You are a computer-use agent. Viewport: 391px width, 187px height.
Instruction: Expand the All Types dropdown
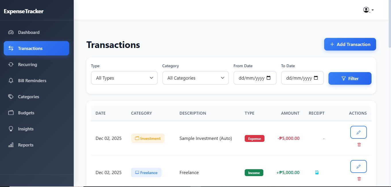click(124, 78)
